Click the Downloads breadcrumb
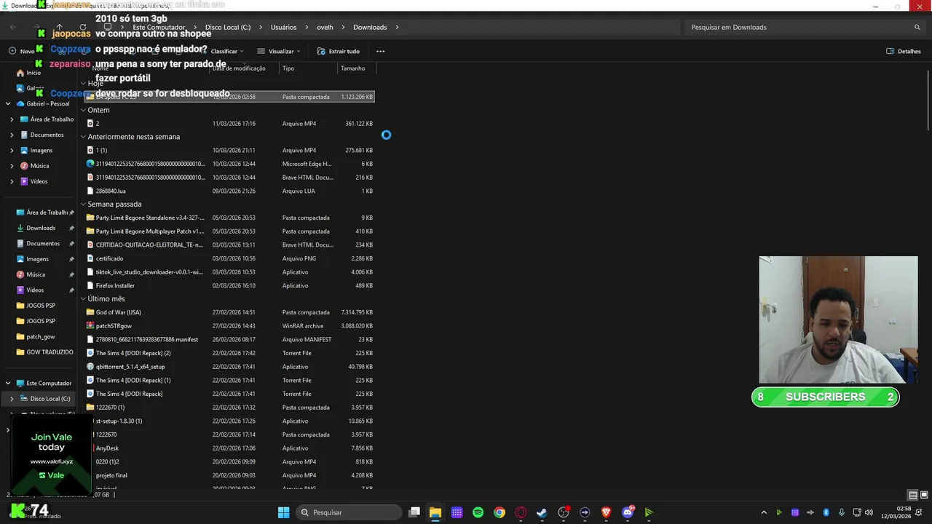The image size is (932, 524). tap(370, 27)
